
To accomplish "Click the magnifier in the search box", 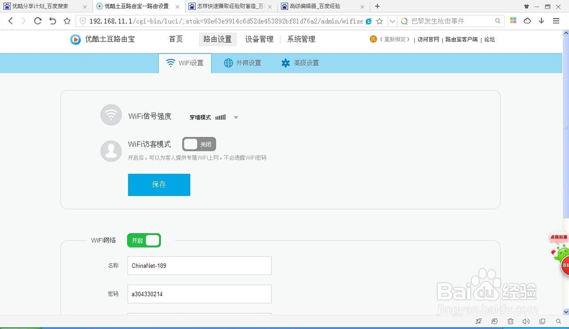I will tap(497, 21).
